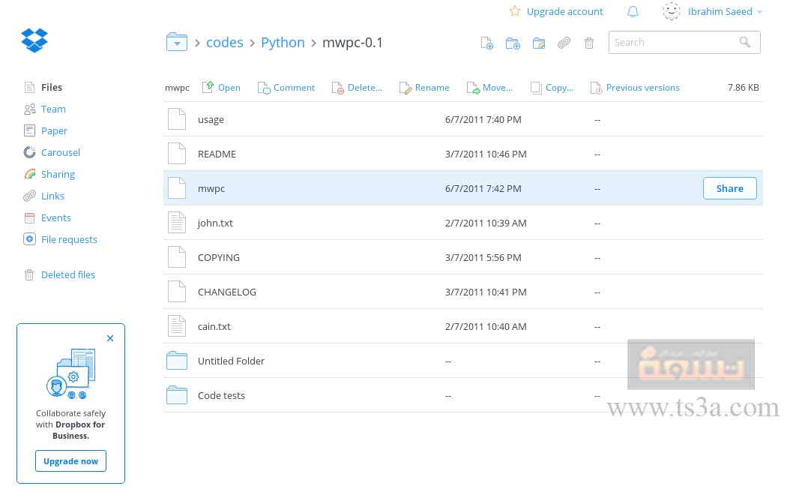Click the magnifier search icon

[x=745, y=42]
